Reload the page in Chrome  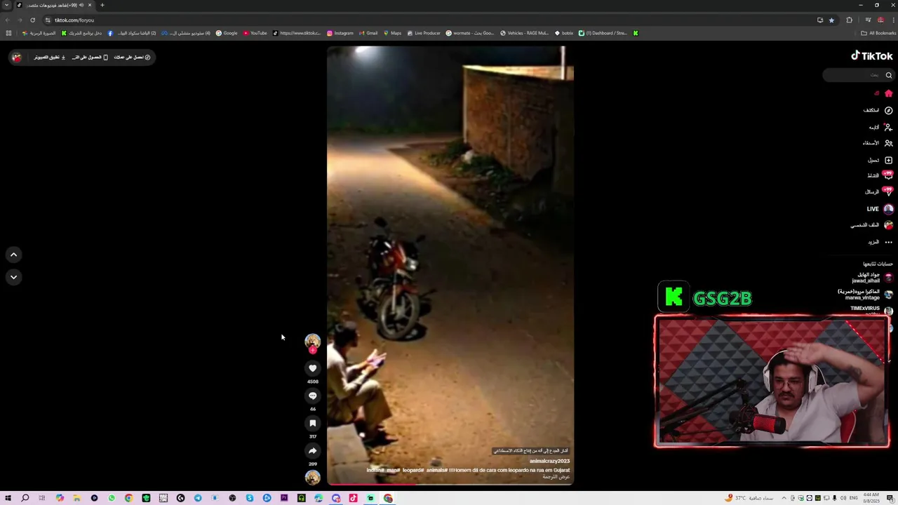[x=32, y=20]
